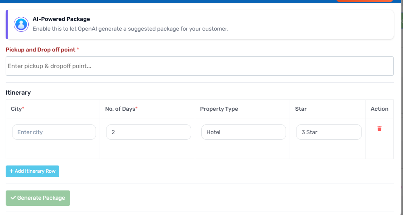The image size is (403, 215).
Task: Open the 3 Star rating dropdown
Action: (x=329, y=132)
